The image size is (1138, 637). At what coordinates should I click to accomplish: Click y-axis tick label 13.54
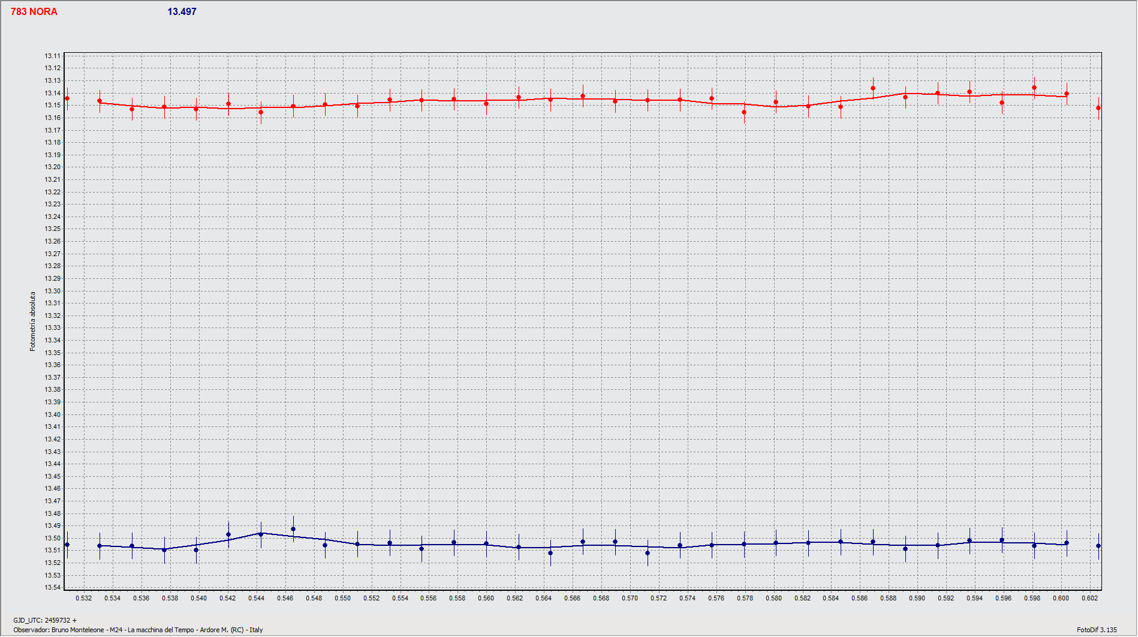coord(52,587)
